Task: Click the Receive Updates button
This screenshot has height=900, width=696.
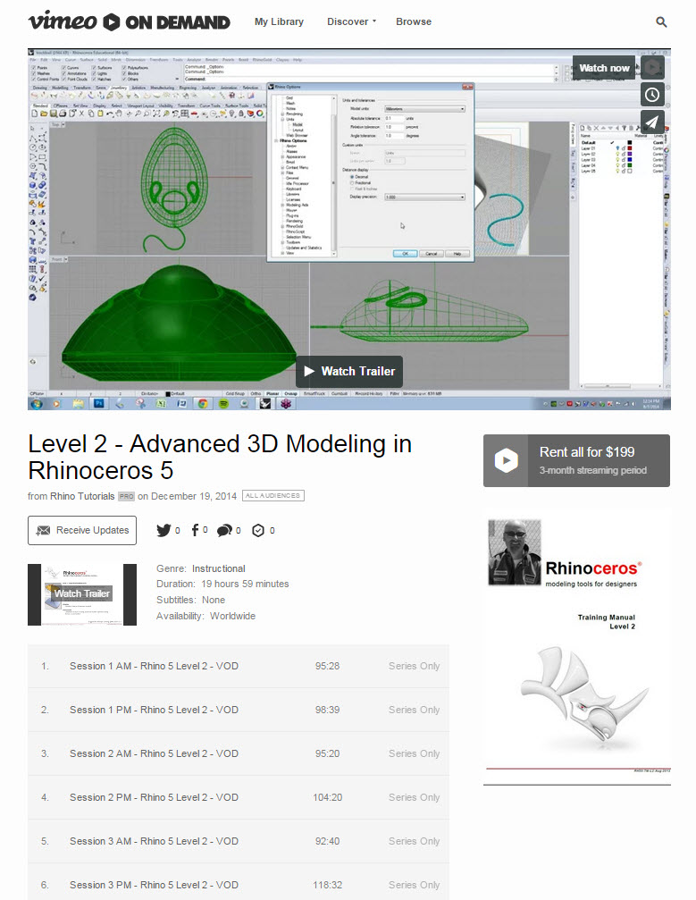Action: point(82,530)
